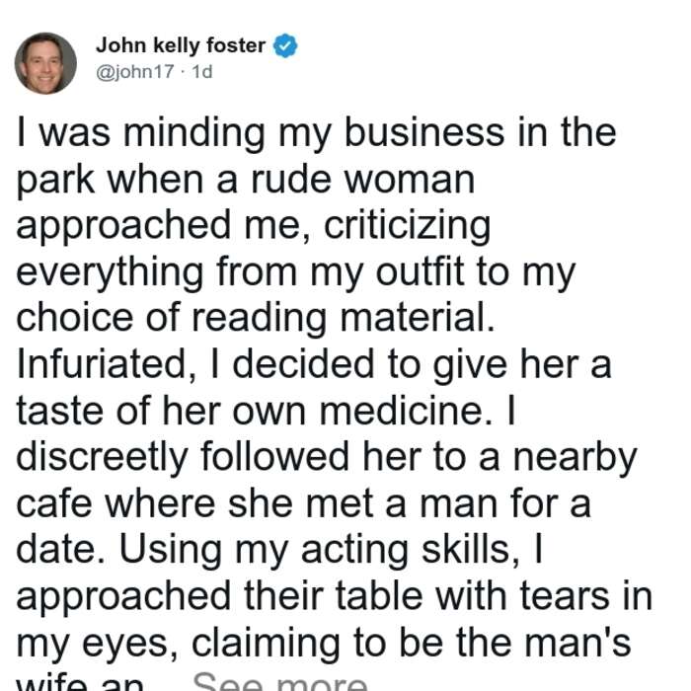
Task: Click the phrase "their table" in the post
Action: 334,596
